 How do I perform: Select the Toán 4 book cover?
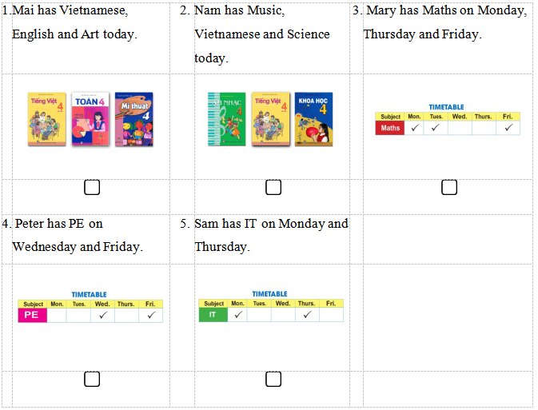pos(90,119)
